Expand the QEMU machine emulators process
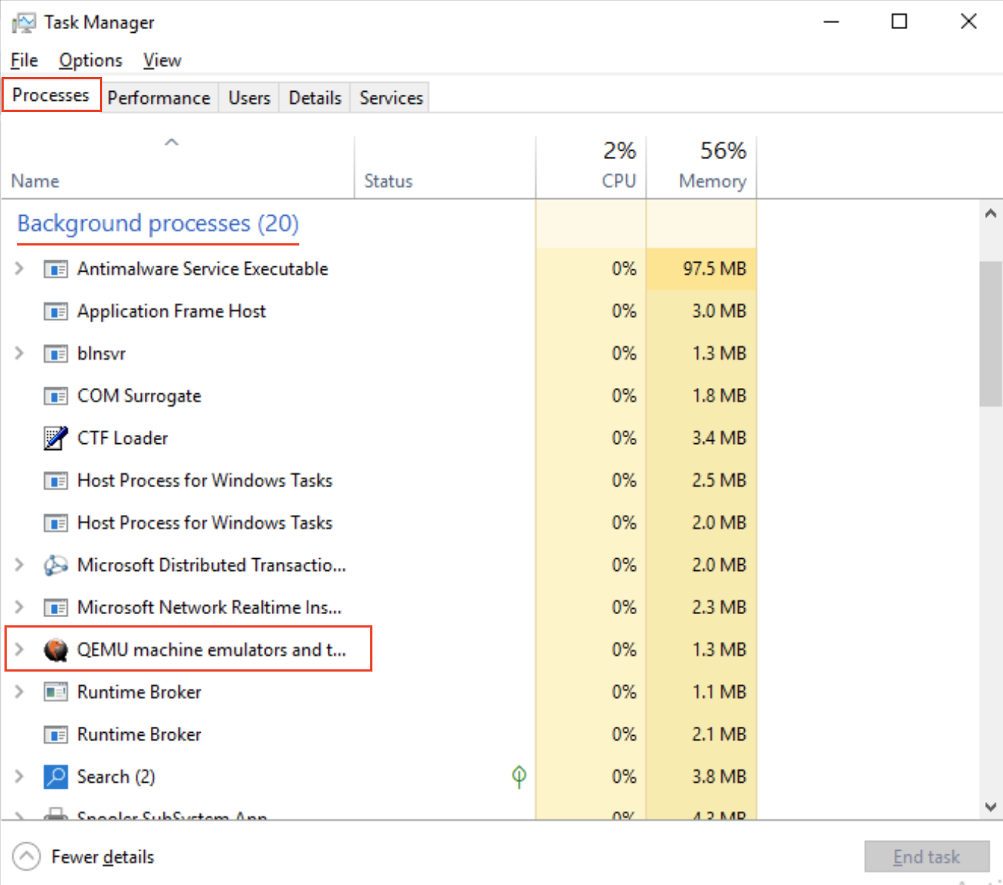 19,650
